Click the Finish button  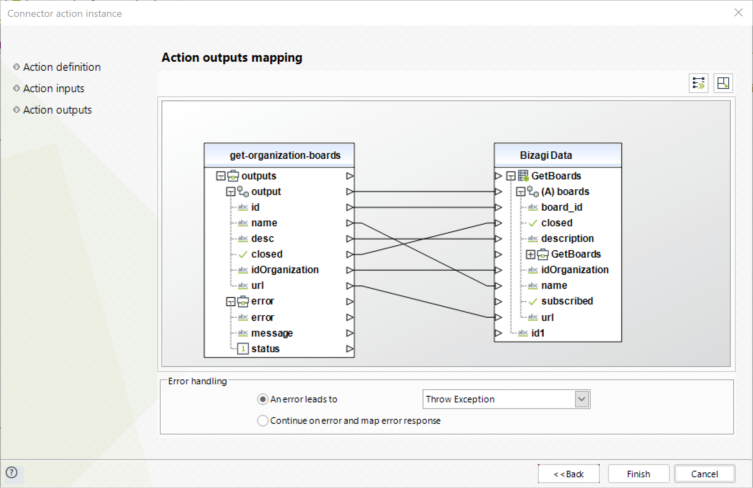point(638,474)
